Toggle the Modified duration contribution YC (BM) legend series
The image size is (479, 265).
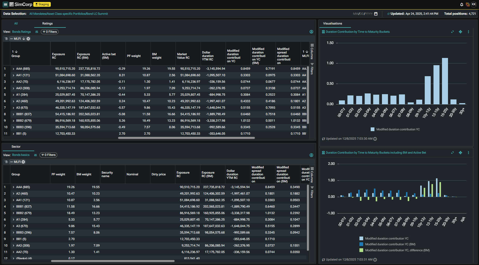390,244
